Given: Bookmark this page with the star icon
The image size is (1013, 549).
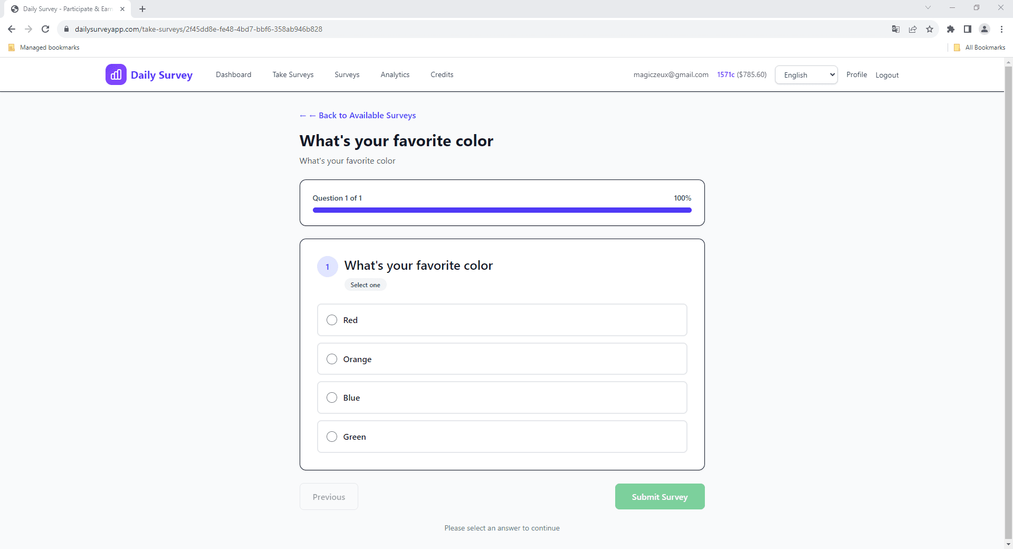Looking at the screenshot, I should click(x=930, y=29).
